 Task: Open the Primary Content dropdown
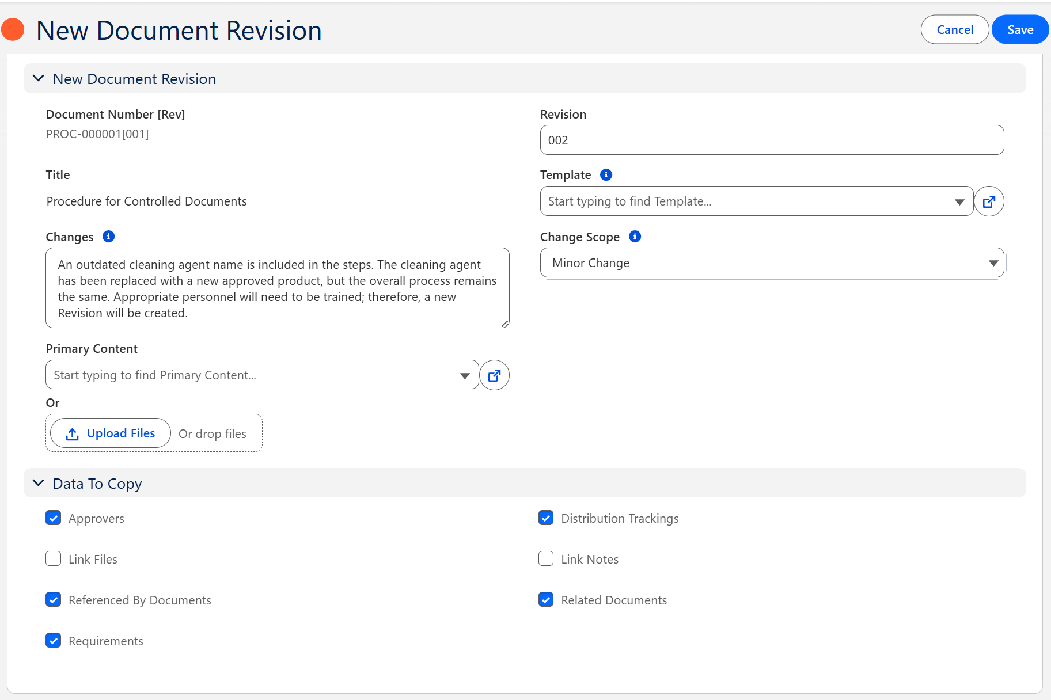465,375
